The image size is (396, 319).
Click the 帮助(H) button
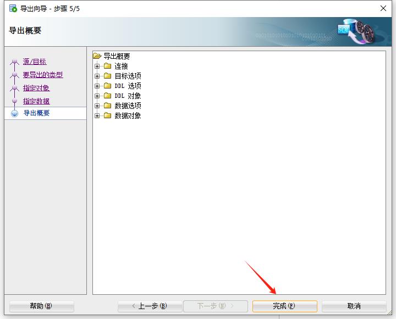coord(42,306)
